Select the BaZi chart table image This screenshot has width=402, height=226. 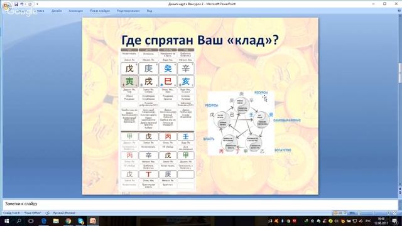click(158, 119)
